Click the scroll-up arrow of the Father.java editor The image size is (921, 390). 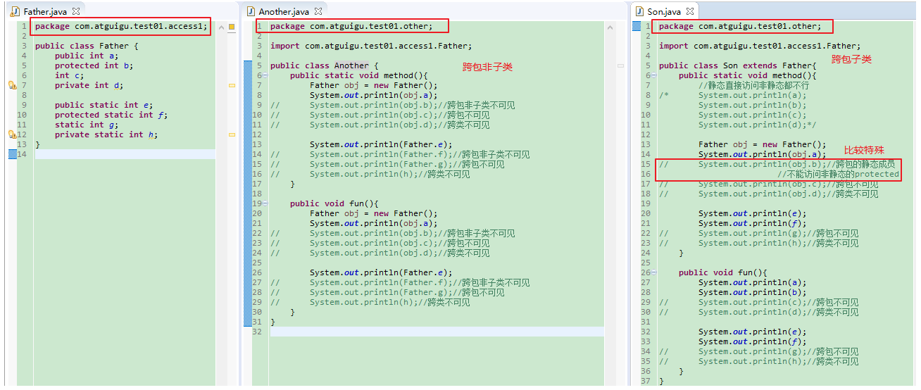click(220, 27)
